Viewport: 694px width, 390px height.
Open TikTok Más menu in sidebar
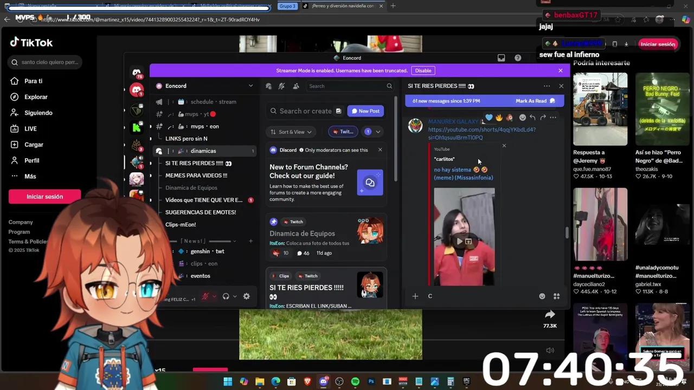[x=30, y=177]
